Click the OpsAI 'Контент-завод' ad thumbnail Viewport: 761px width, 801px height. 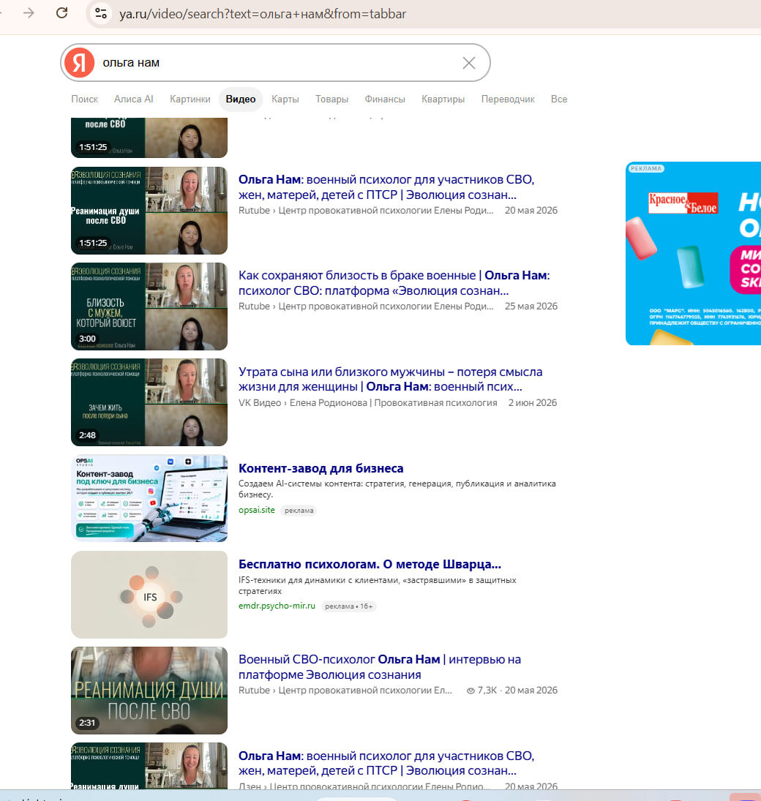tap(149, 498)
